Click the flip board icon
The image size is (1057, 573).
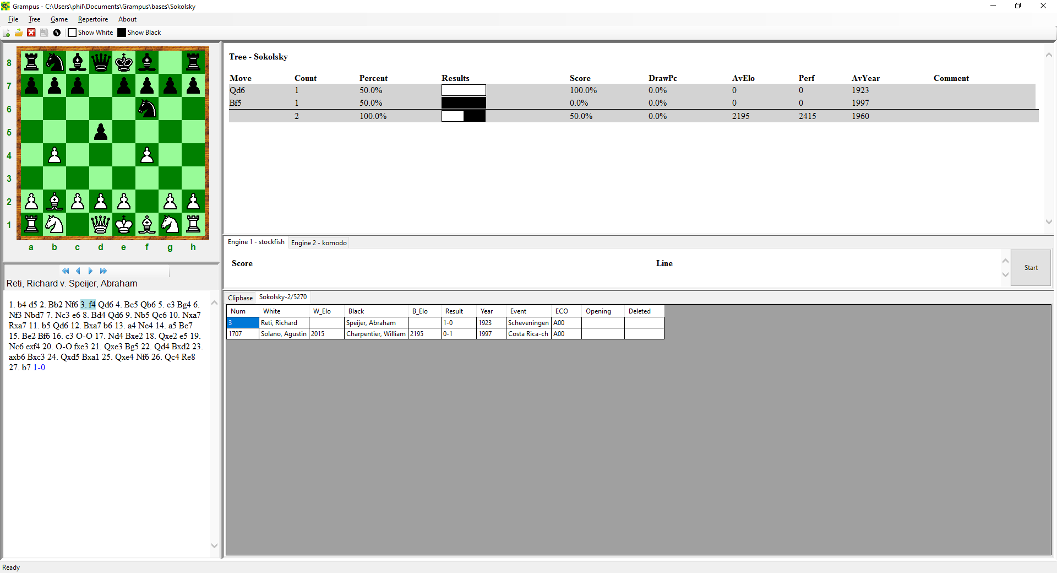(x=57, y=33)
